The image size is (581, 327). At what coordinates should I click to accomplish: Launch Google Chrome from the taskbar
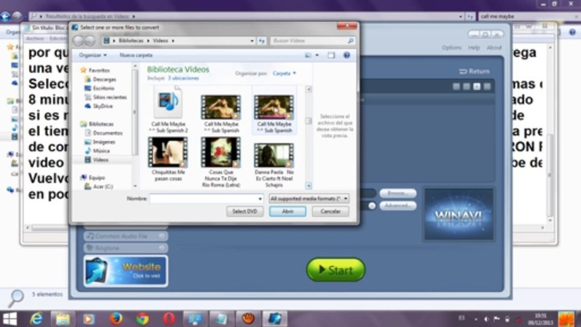click(142, 319)
